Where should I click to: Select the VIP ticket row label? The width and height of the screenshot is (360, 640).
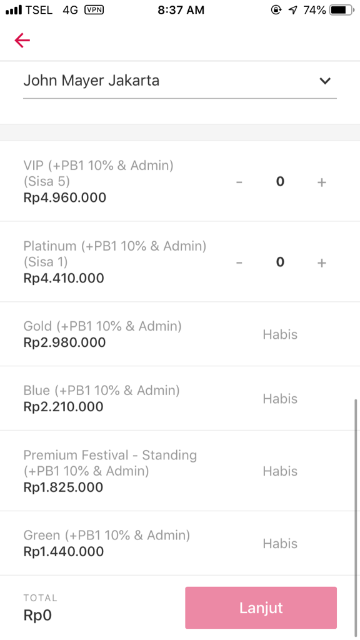tap(98, 173)
